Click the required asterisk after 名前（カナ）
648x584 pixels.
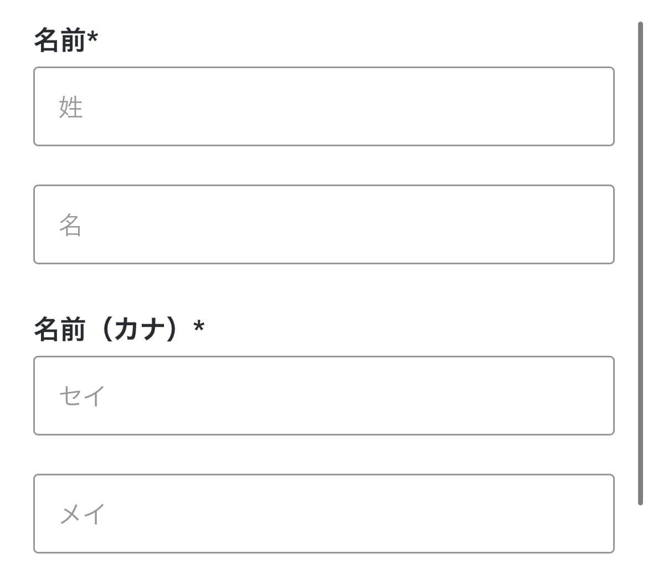coord(199,327)
